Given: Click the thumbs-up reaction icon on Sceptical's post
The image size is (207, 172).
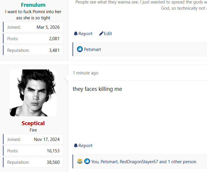Looking at the screenshot, I should (x=87, y=161).
